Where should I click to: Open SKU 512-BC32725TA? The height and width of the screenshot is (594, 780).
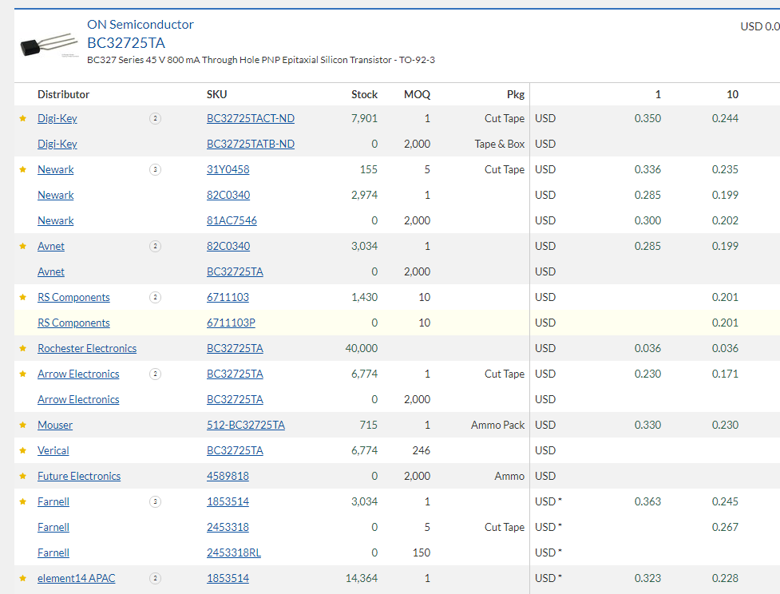click(246, 426)
